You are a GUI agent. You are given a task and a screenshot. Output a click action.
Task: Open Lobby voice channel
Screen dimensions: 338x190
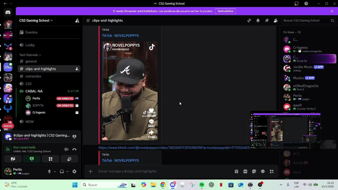click(49, 45)
